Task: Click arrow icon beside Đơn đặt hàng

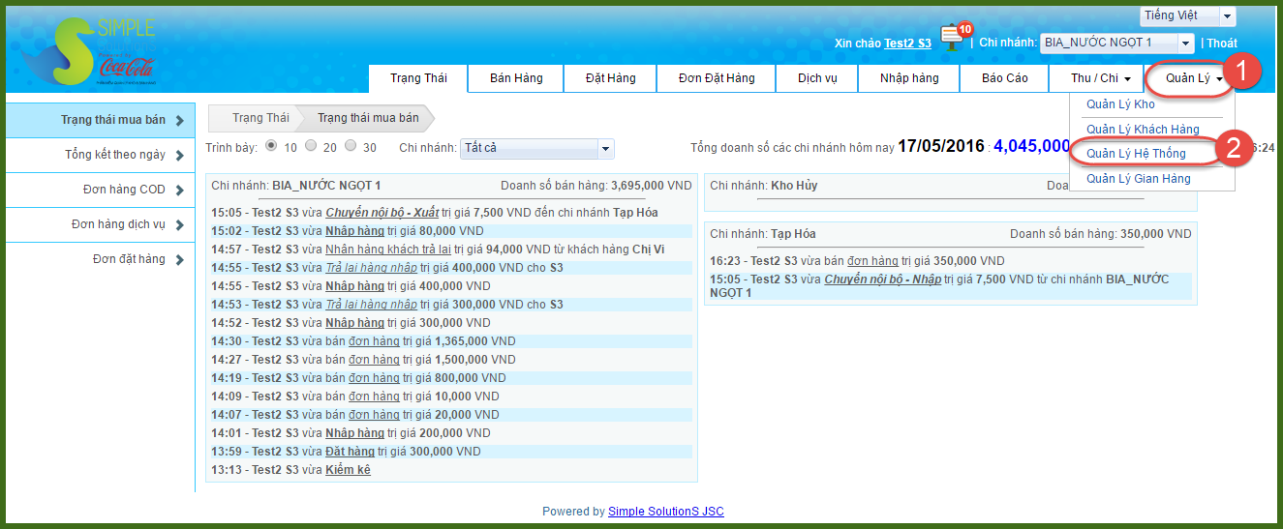Action: (180, 259)
